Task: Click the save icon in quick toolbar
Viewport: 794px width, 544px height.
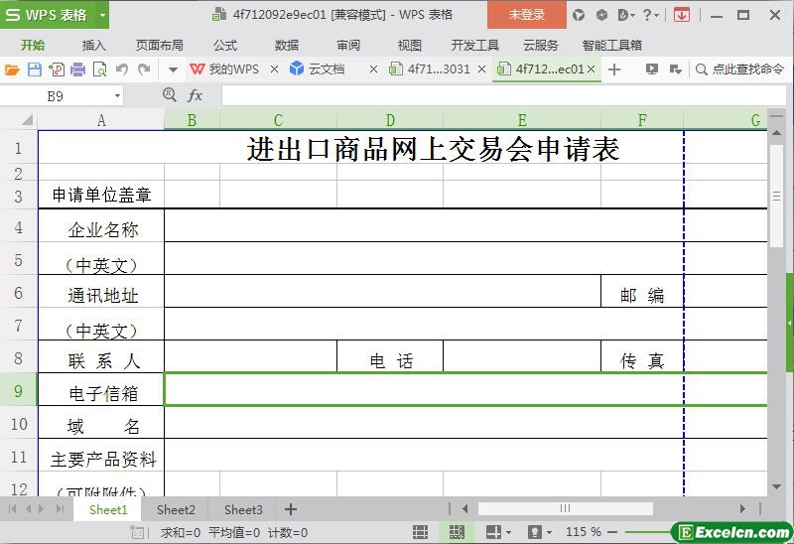Action: click(34, 69)
